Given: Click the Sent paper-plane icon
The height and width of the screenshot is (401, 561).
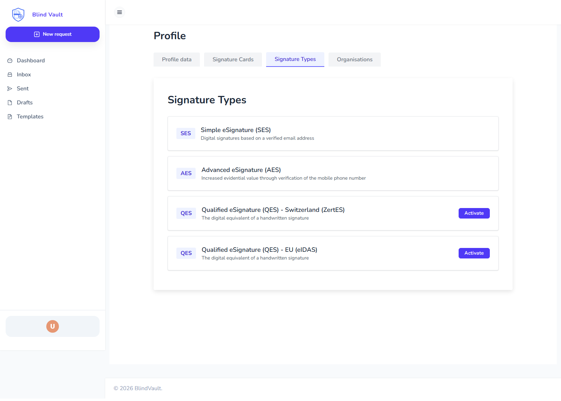Looking at the screenshot, I should click(10, 88).
